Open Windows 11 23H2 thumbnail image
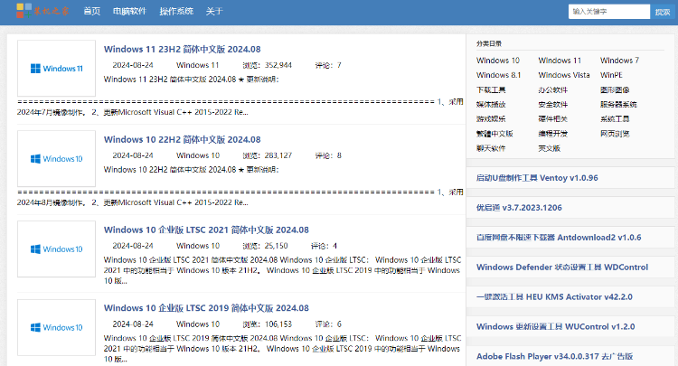Screen dimensions: 678x366 tap(56, 69)
